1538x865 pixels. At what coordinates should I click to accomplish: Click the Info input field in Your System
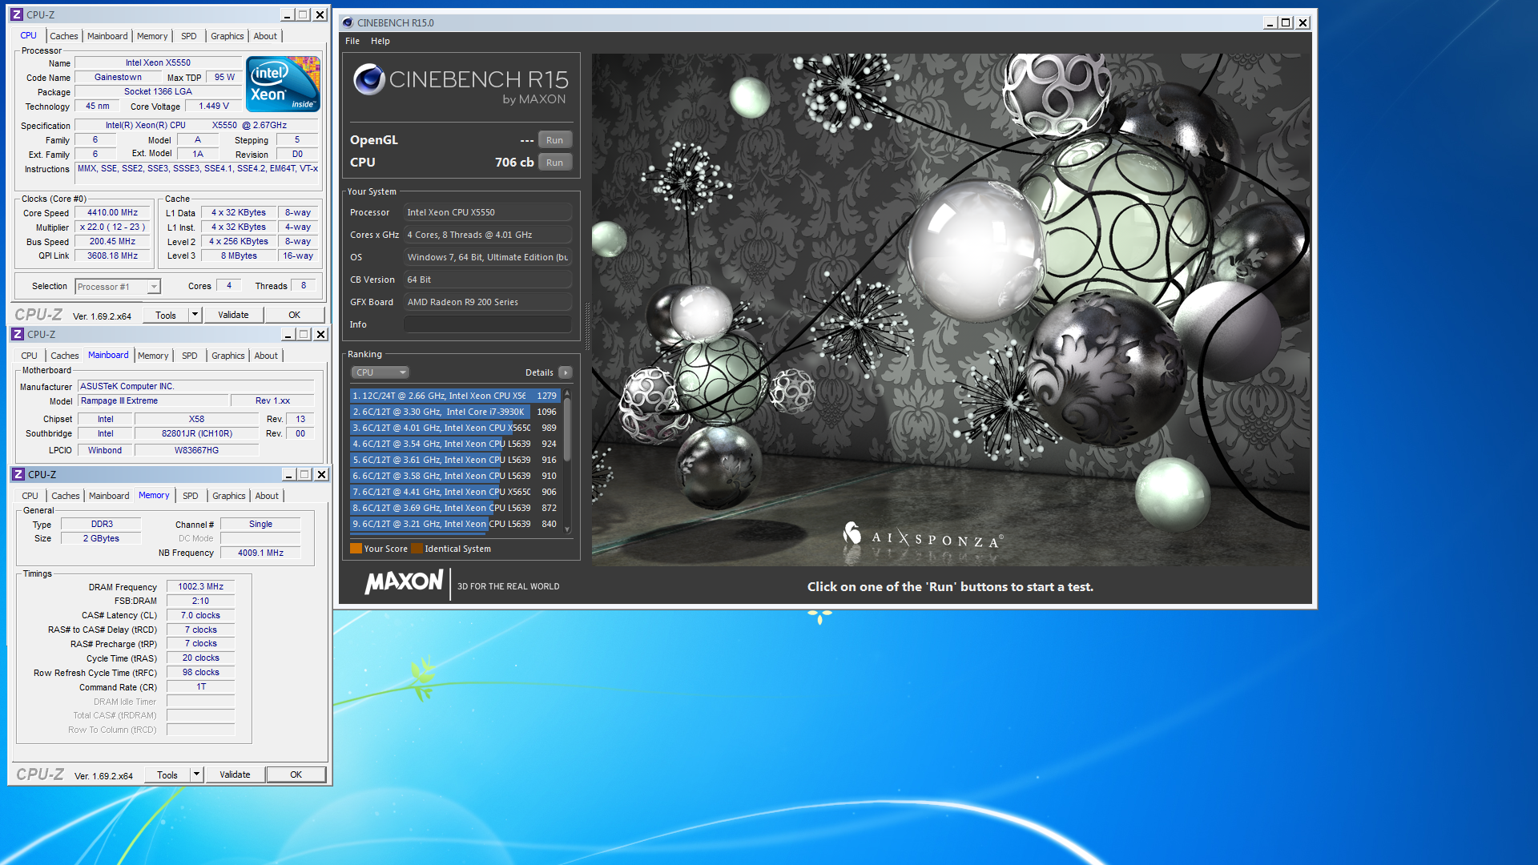[488, 324]
